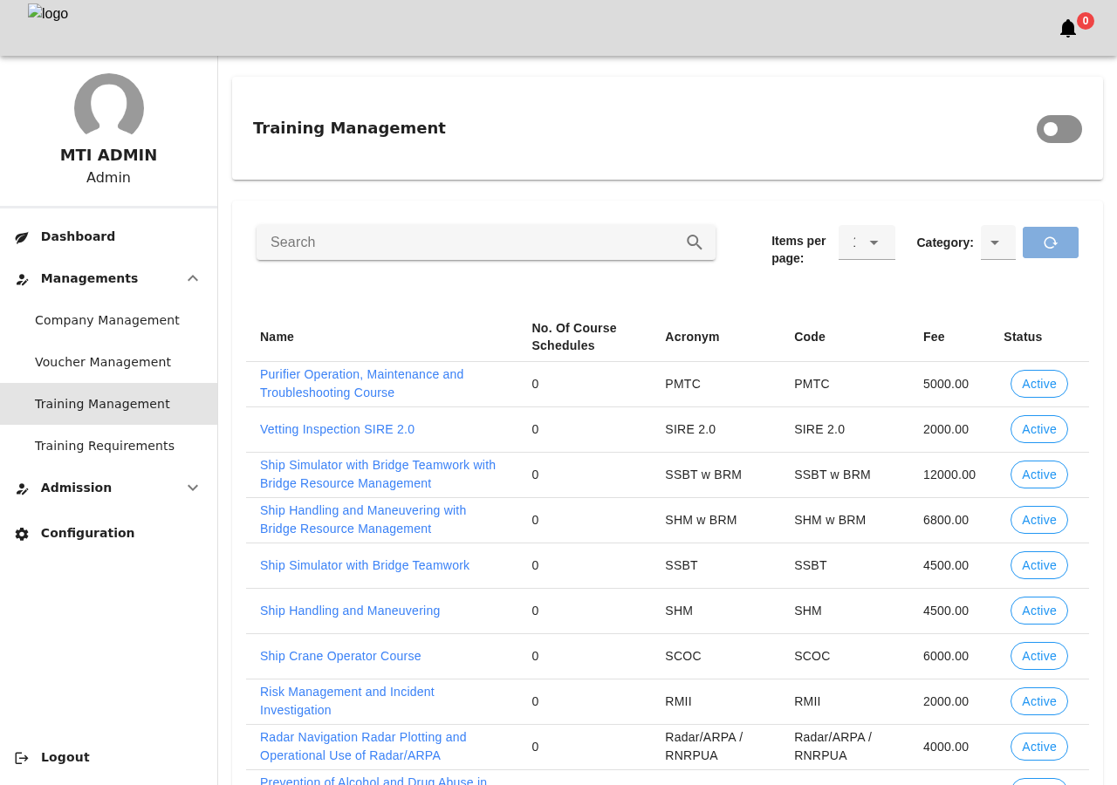
Task: Click the Fee column header
Action: click(934, 337)
